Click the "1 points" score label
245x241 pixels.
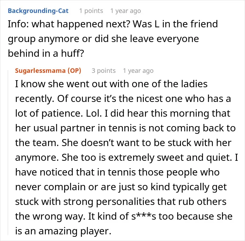tap(91, 11)
